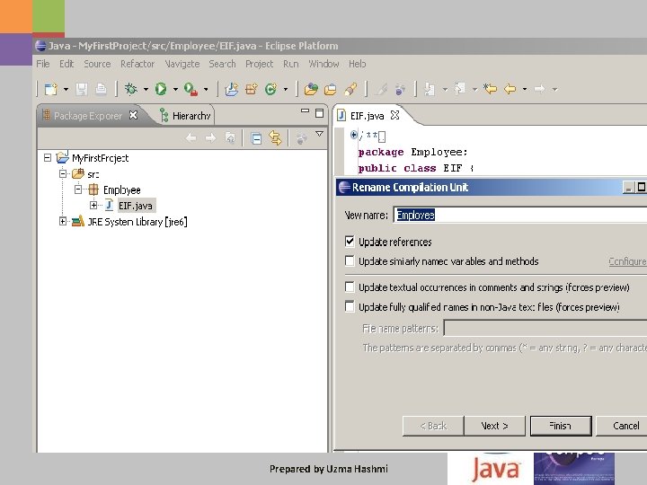Open the Debug dropdown arrow
The width and height of the screenshot is (647, 485).
pos(146,89)
